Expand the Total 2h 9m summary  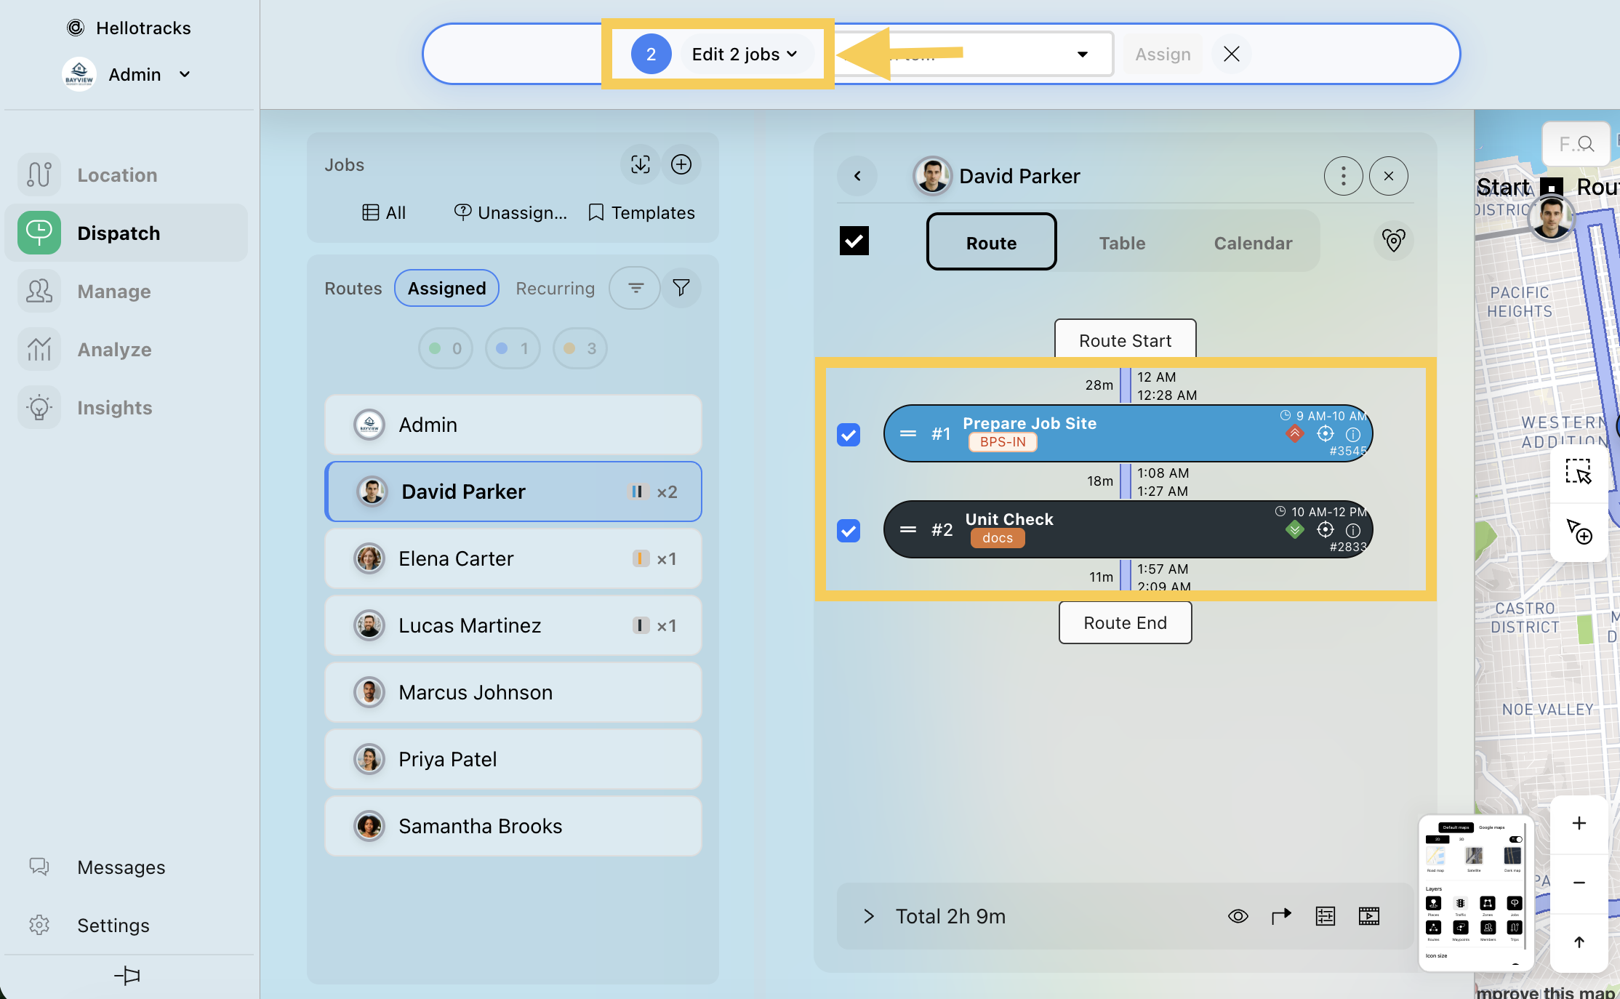868,916
